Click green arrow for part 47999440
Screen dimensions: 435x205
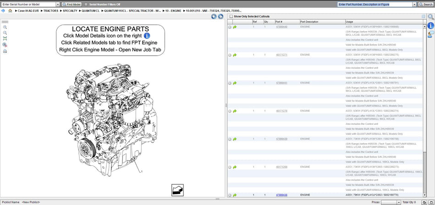click(235, 27)
